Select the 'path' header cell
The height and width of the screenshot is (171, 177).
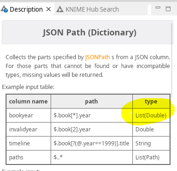pyautogui.click(x=92, y=102)
